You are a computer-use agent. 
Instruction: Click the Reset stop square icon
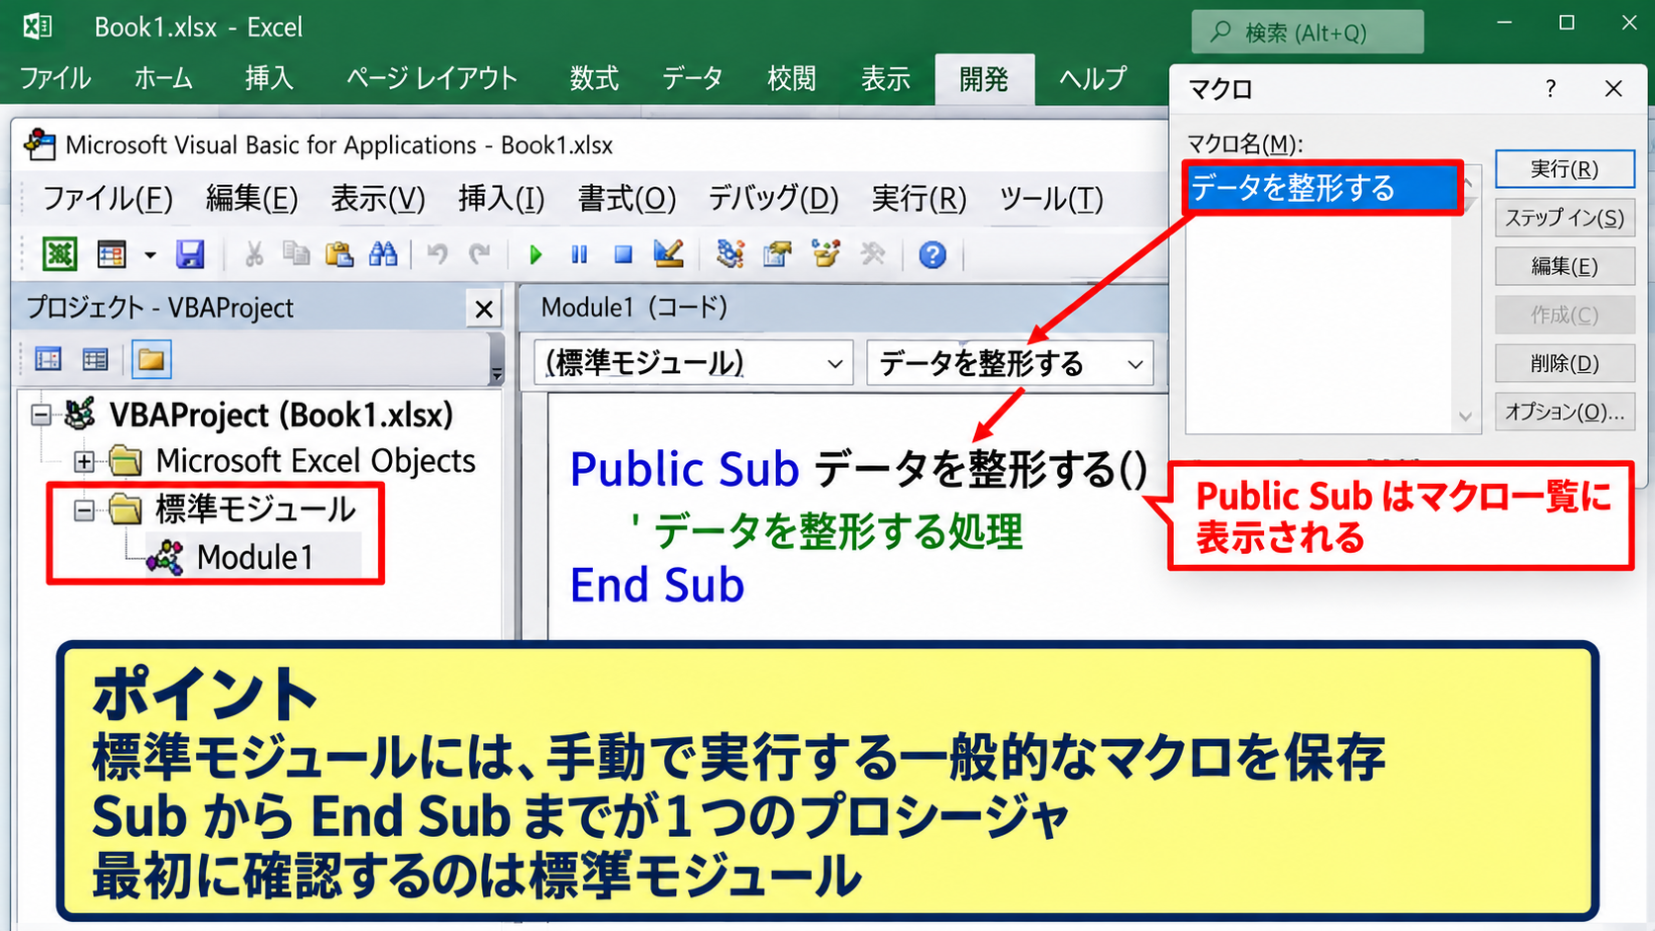pos(623,255)
